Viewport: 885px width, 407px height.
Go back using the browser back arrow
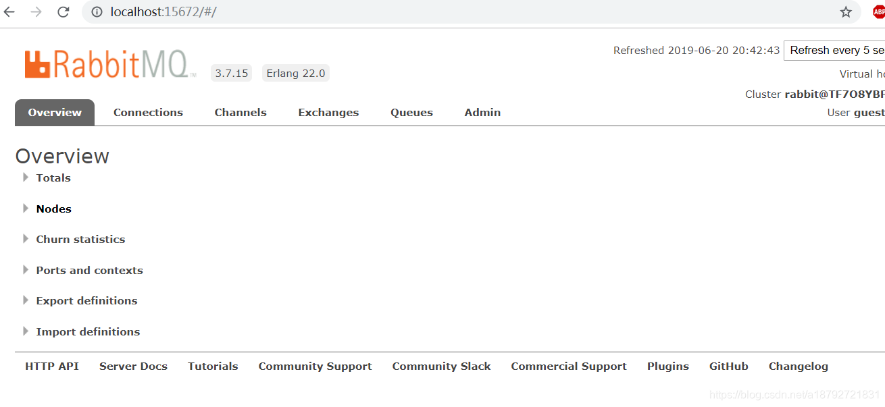point(9,11)
